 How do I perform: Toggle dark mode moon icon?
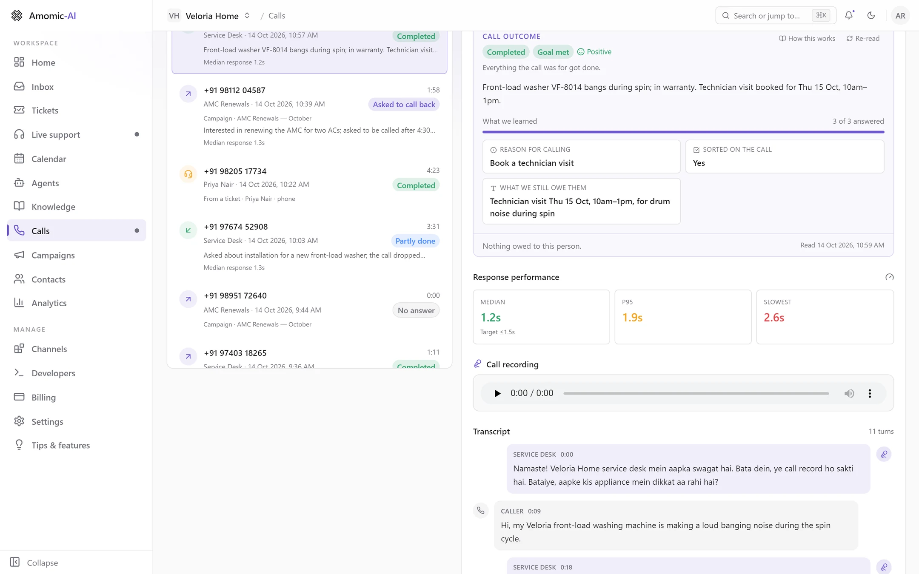pos(871,15)
